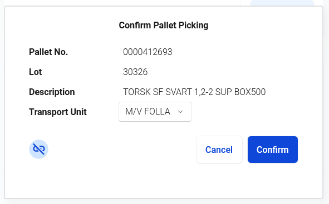Viewport: 329px width, 204px height.
Task: Click the Lot field label
Action: click(x=35, y=72)
